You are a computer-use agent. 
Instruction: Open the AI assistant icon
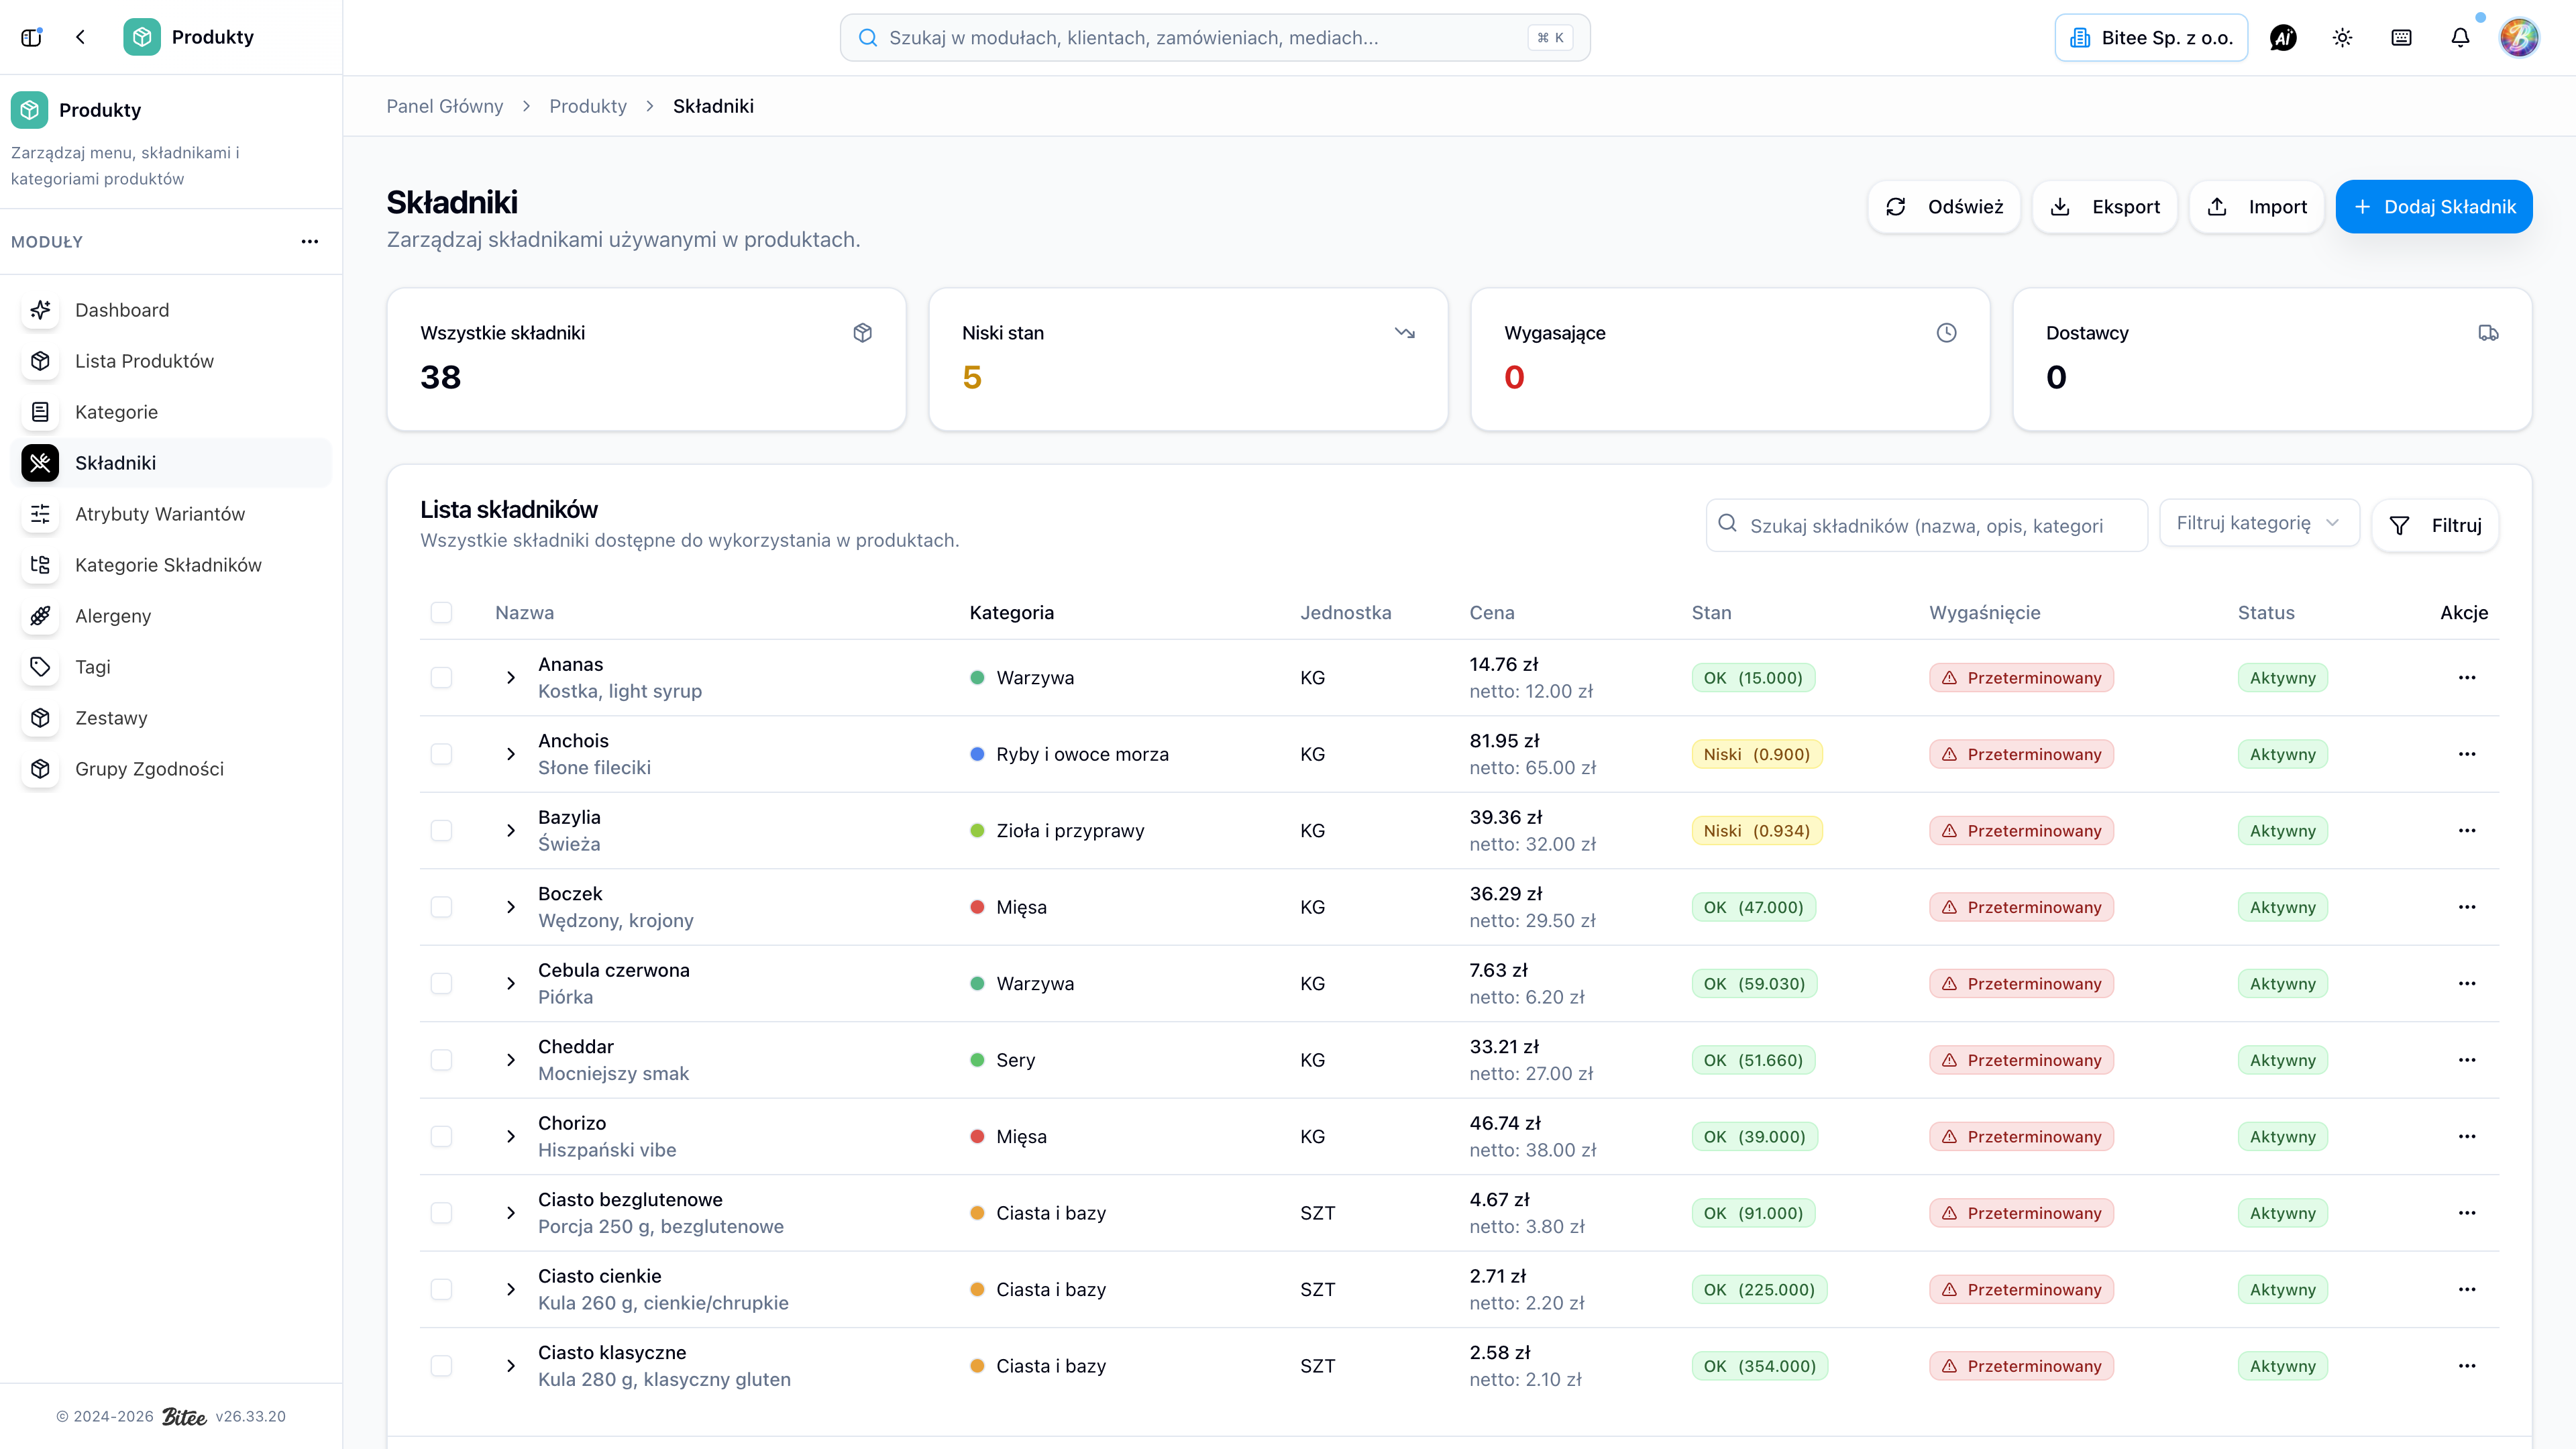pyautogui.click(x=2283, y=38)
